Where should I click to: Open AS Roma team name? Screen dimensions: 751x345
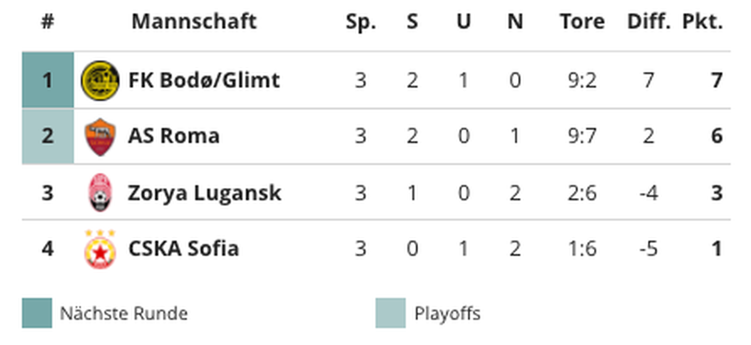[x=174, y=136]
